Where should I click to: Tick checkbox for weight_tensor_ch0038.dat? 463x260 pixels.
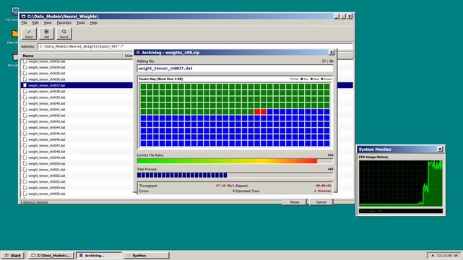coord(25,92)
